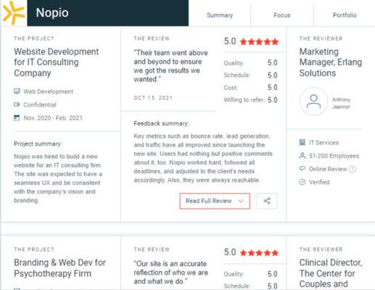
Task: Expand Read Full Review
Action: [215, 201]
